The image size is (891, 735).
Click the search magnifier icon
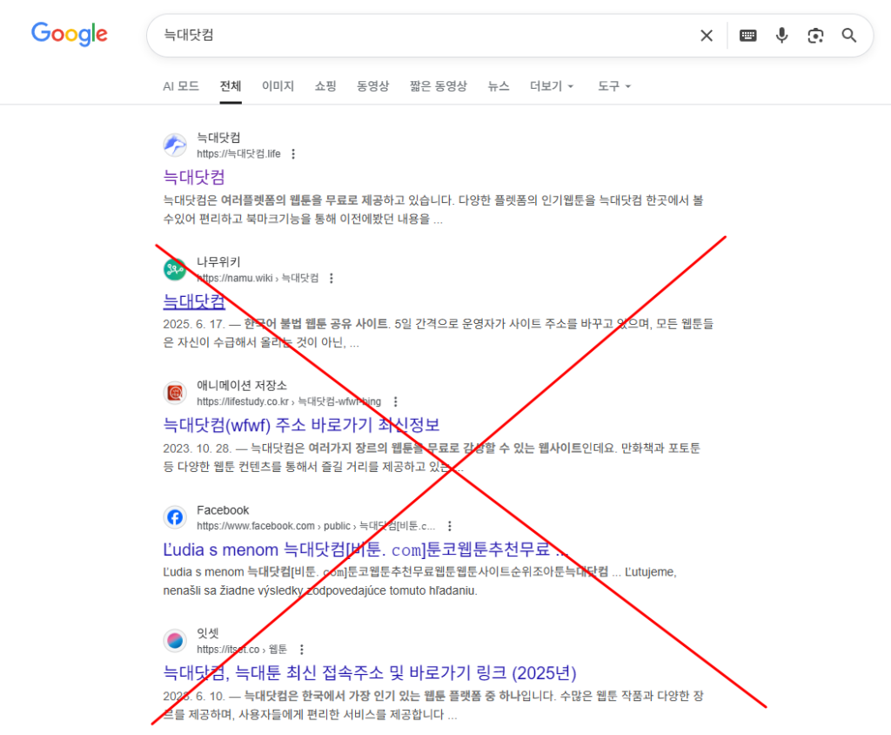pyautogui.click(x=848, y=36)
